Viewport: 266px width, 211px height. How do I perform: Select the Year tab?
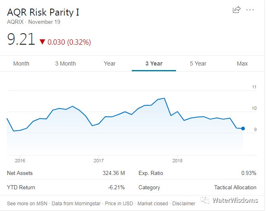point(110,64)
